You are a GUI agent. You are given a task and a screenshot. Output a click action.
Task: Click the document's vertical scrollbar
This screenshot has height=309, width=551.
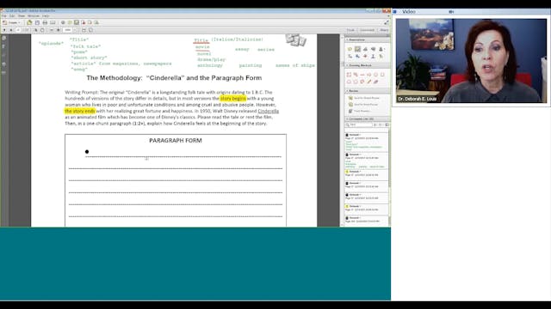pyautogui.click(x=342, y=130)
